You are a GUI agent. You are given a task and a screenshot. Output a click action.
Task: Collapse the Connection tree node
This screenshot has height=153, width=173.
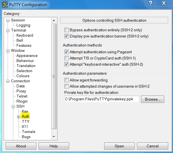tap(8, 81)
